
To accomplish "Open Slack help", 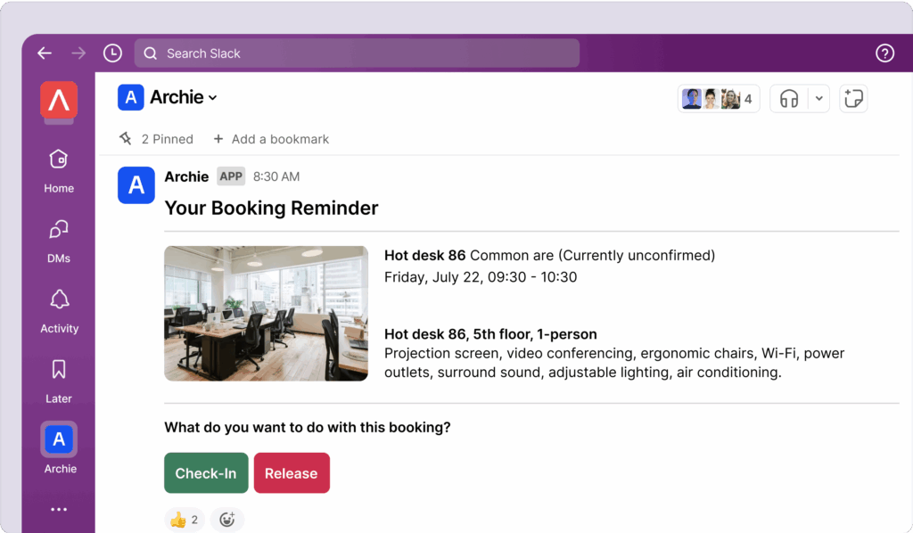I will coord(884,53).
